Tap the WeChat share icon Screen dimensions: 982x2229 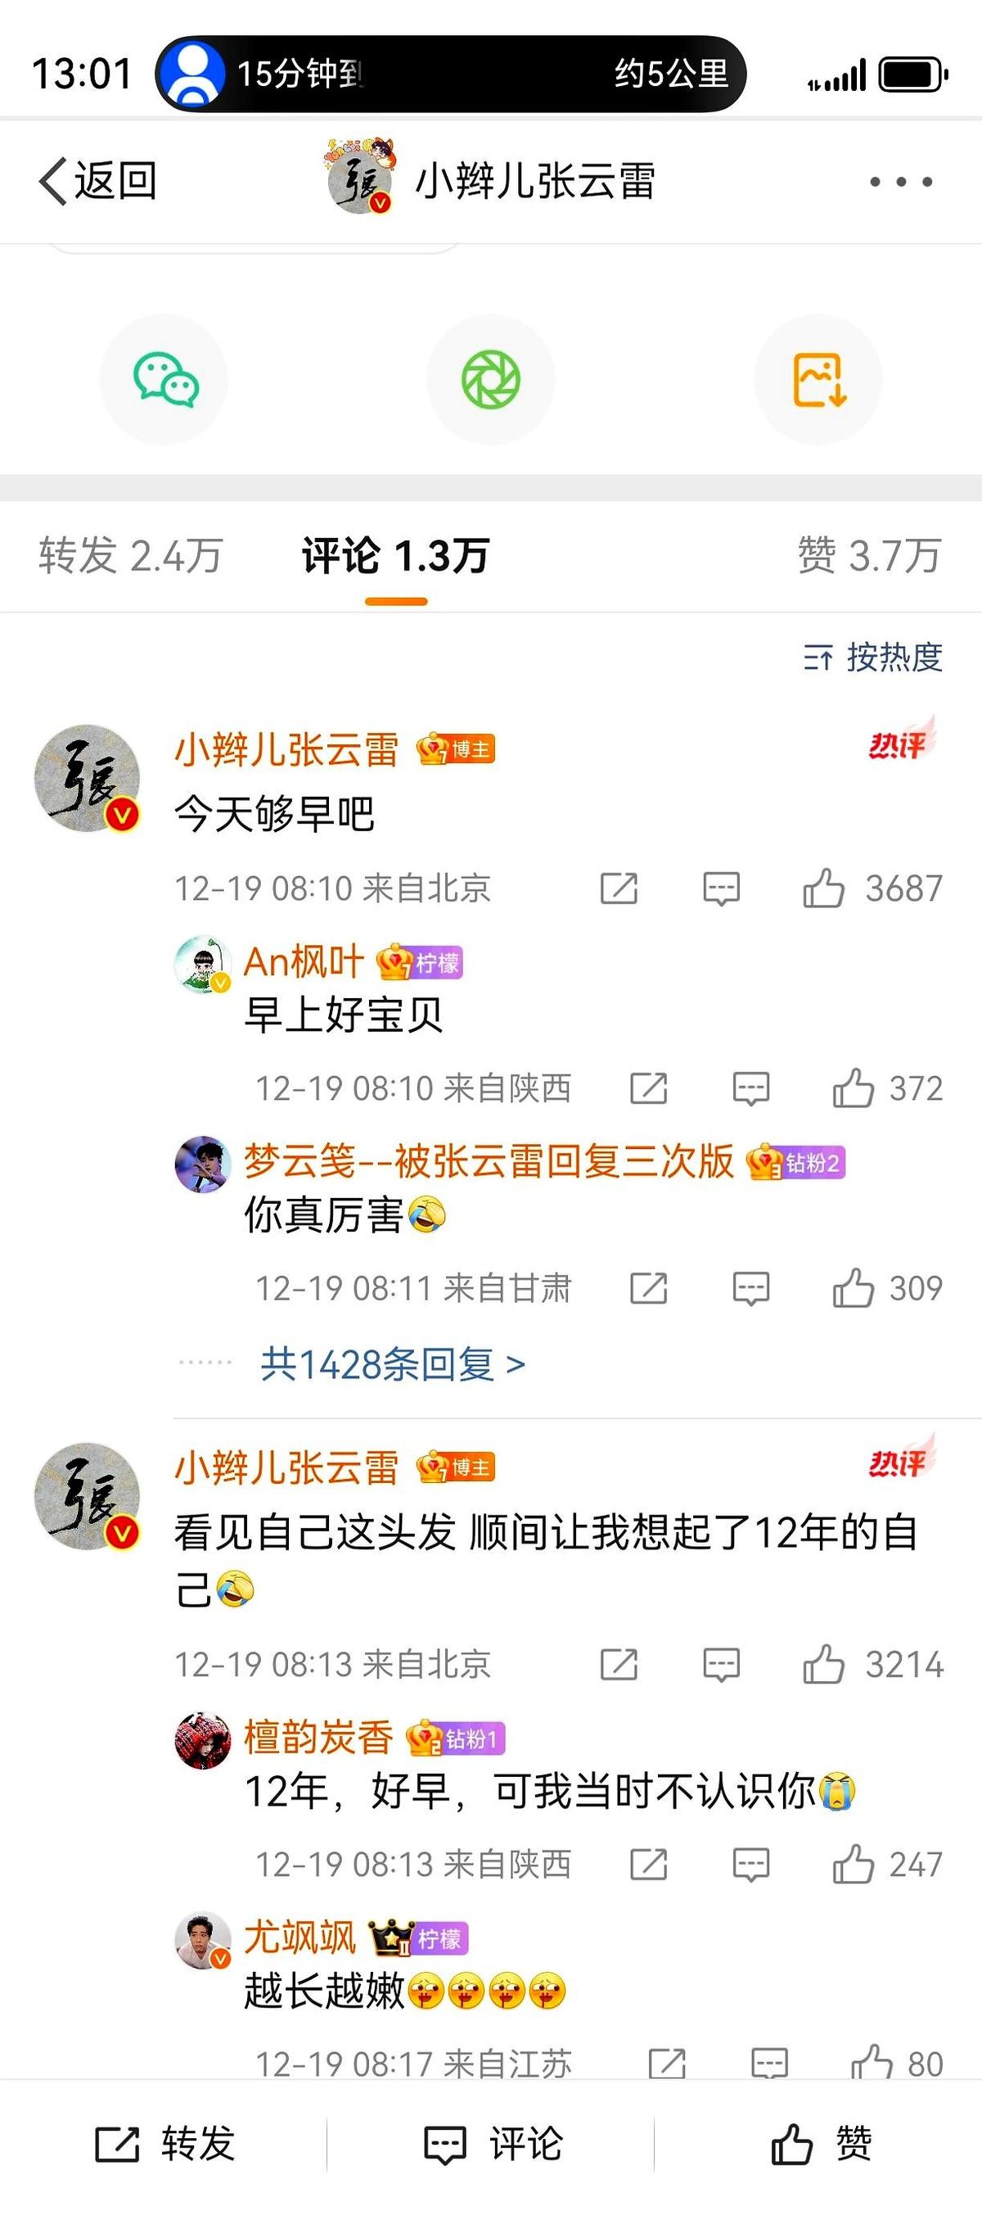pos(164,380)
